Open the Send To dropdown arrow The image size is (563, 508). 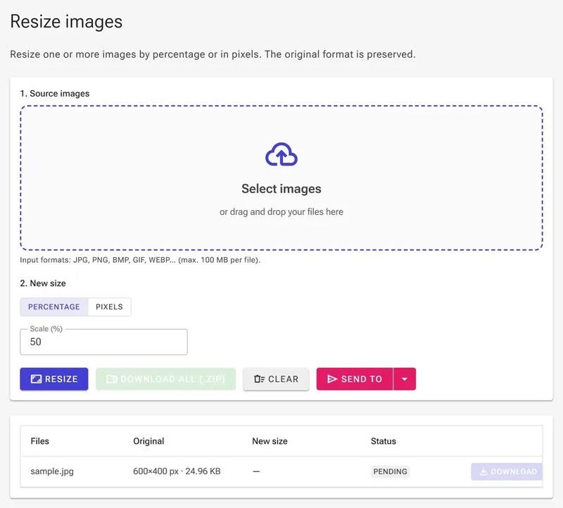click(x=405, y=379)
